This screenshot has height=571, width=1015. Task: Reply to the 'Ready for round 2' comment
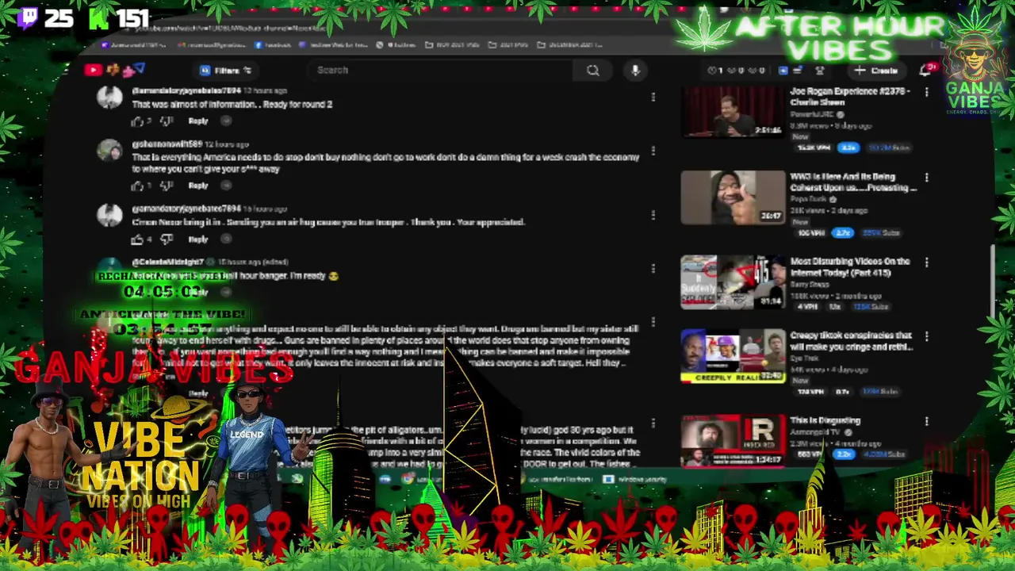(x=198, y=121)
